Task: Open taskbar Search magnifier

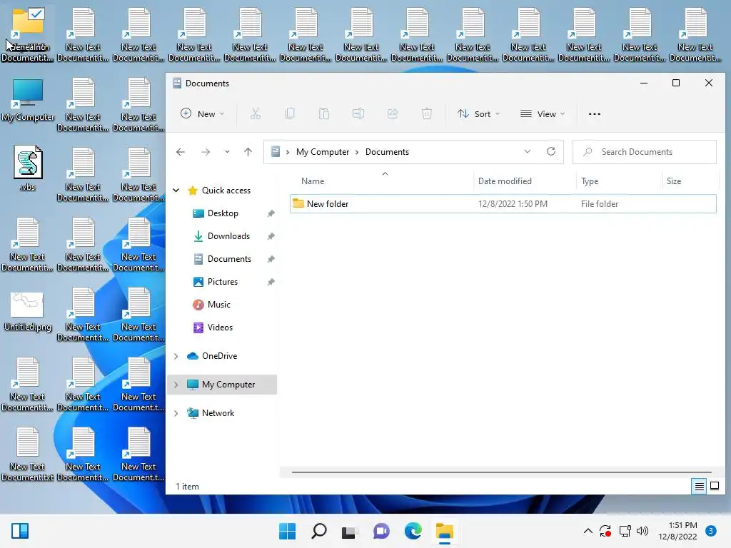Action: [319, 531]
